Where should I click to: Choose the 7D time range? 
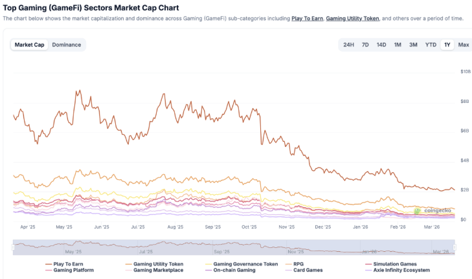click(x=365, y=45)
